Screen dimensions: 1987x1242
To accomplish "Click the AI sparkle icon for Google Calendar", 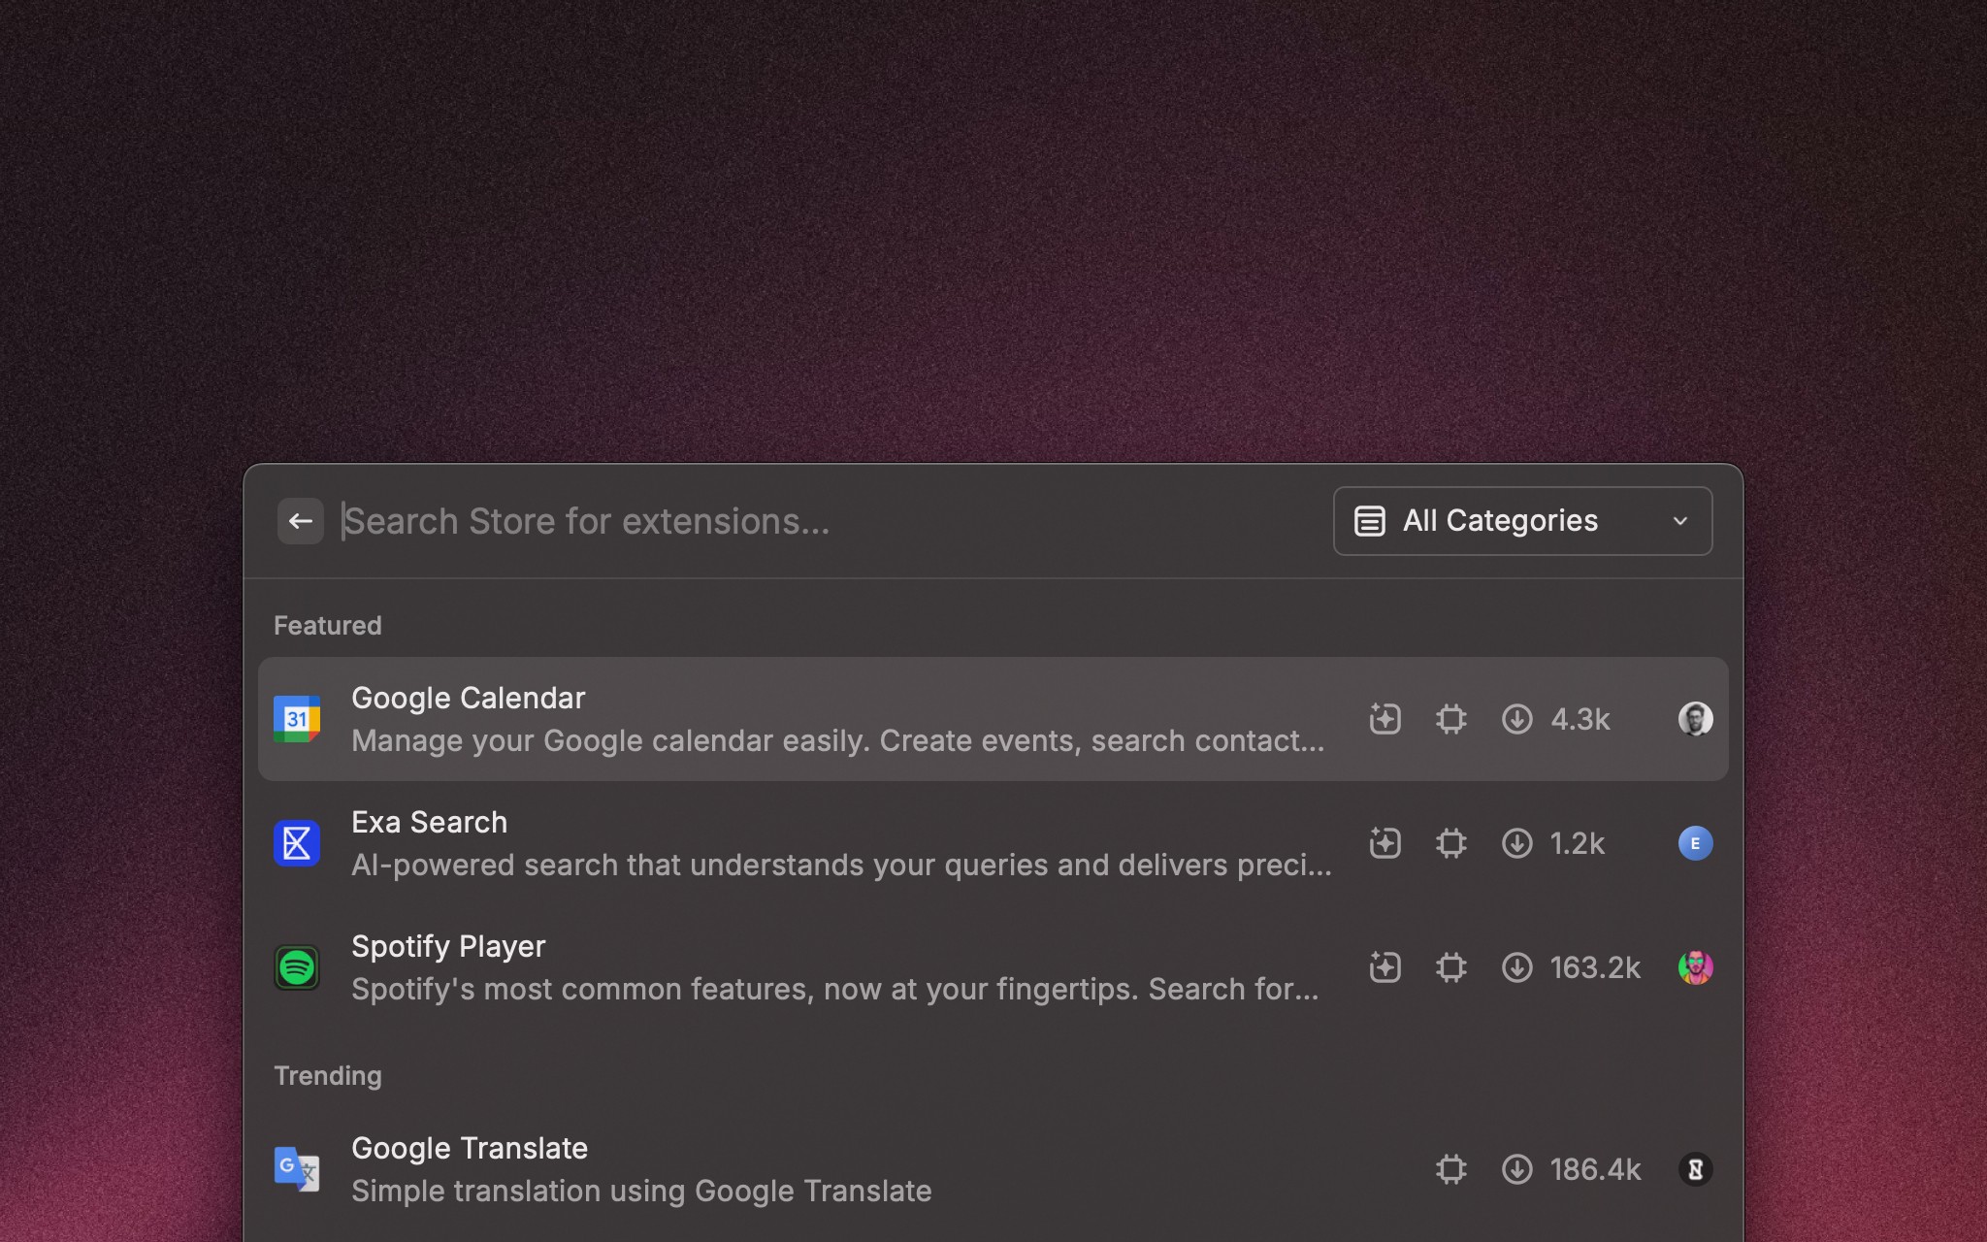I will pos(1384,719).
